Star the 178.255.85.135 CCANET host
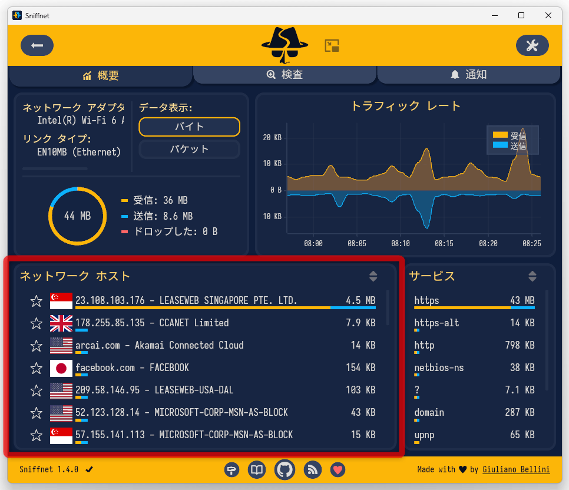Image resolution: width=569 pixels, height=490 pixels. click(37, 323)
